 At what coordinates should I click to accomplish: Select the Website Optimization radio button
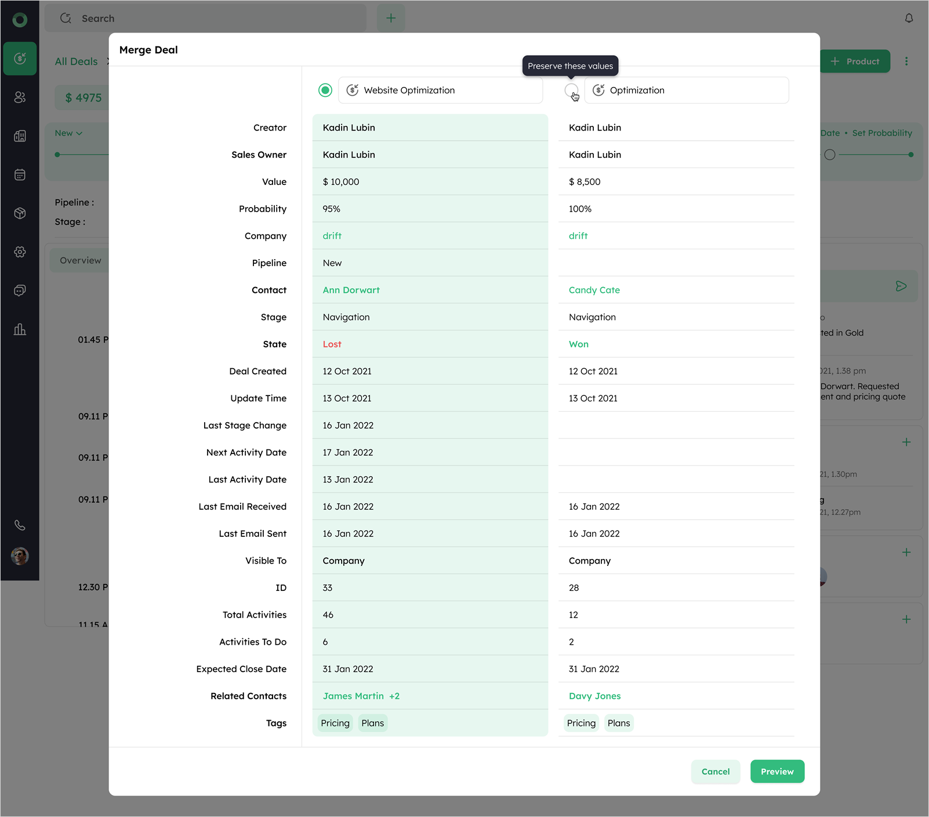point(325,90)
